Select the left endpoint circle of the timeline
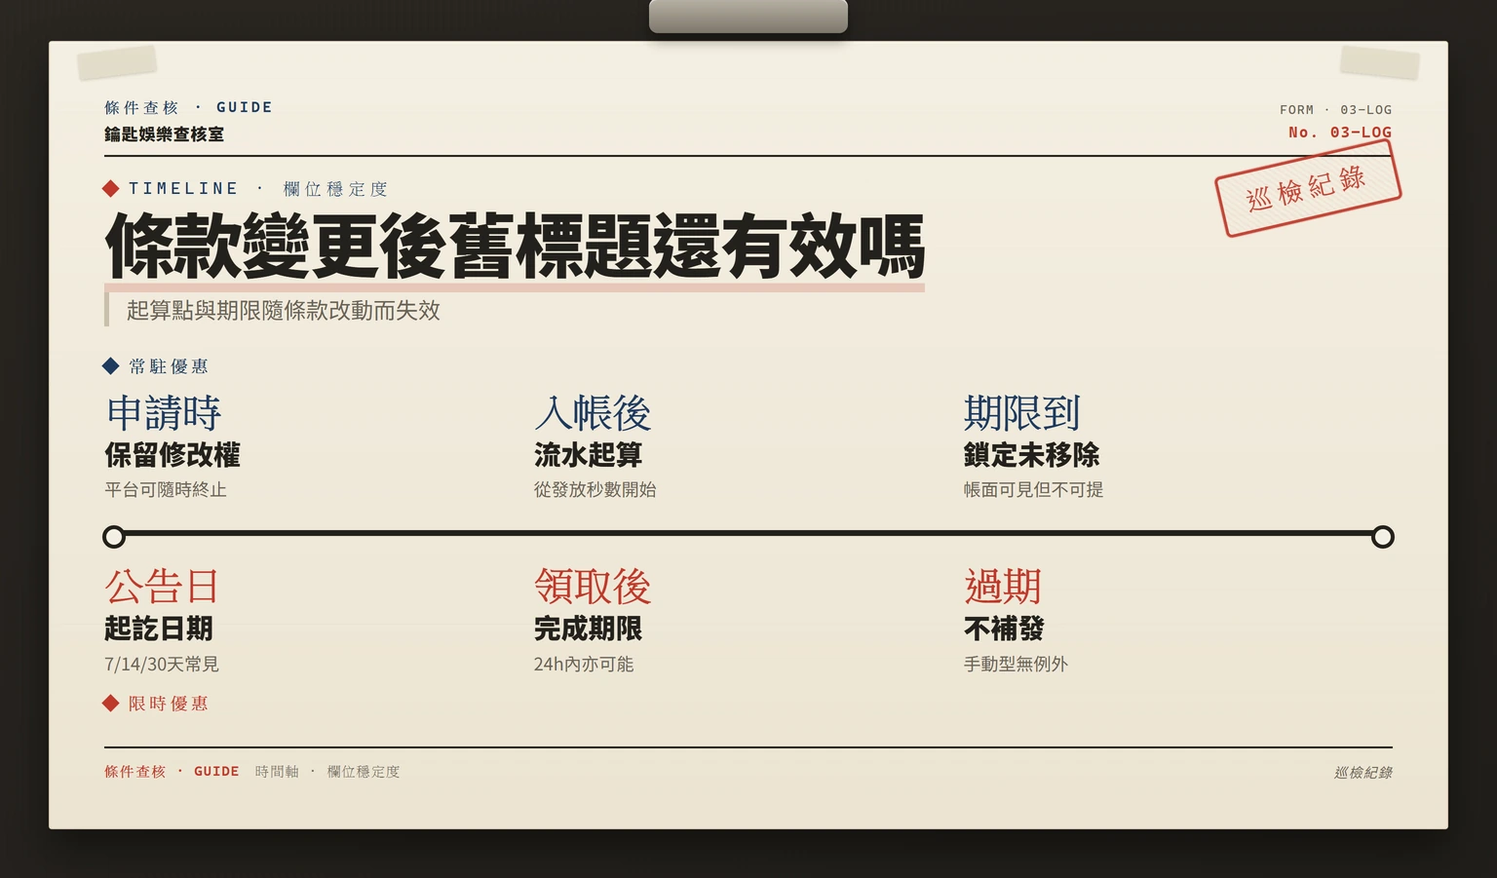1497x878 pixels. click(114, 537)
